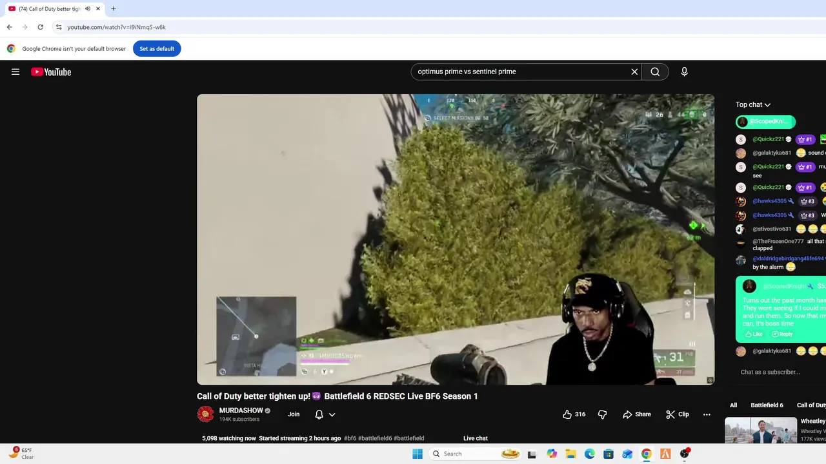The image size is (826, 464).
Task: Open File Explorer from the taskbar
Action: tap(570, 454)
